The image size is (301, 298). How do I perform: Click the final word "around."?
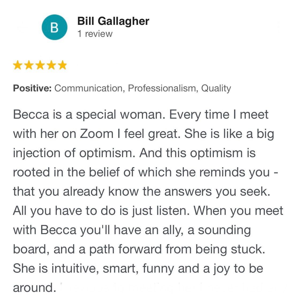35,288
